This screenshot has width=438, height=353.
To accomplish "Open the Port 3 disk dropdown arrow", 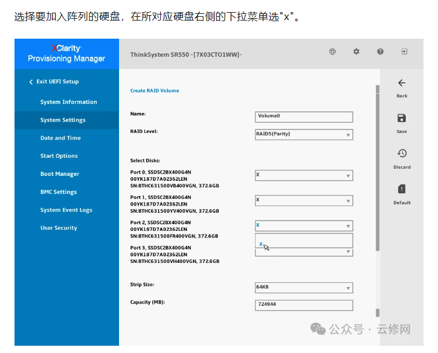I will [348, 252].
